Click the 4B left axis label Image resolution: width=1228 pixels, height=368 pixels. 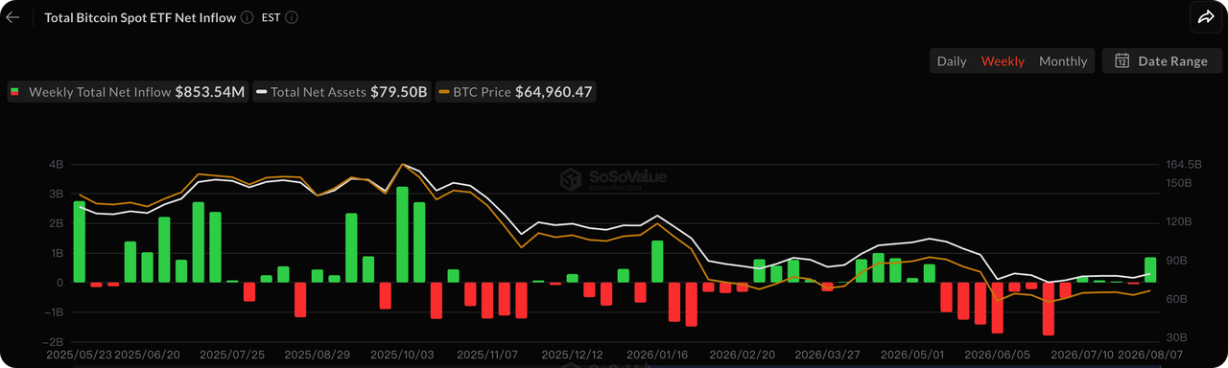[57, 164]
